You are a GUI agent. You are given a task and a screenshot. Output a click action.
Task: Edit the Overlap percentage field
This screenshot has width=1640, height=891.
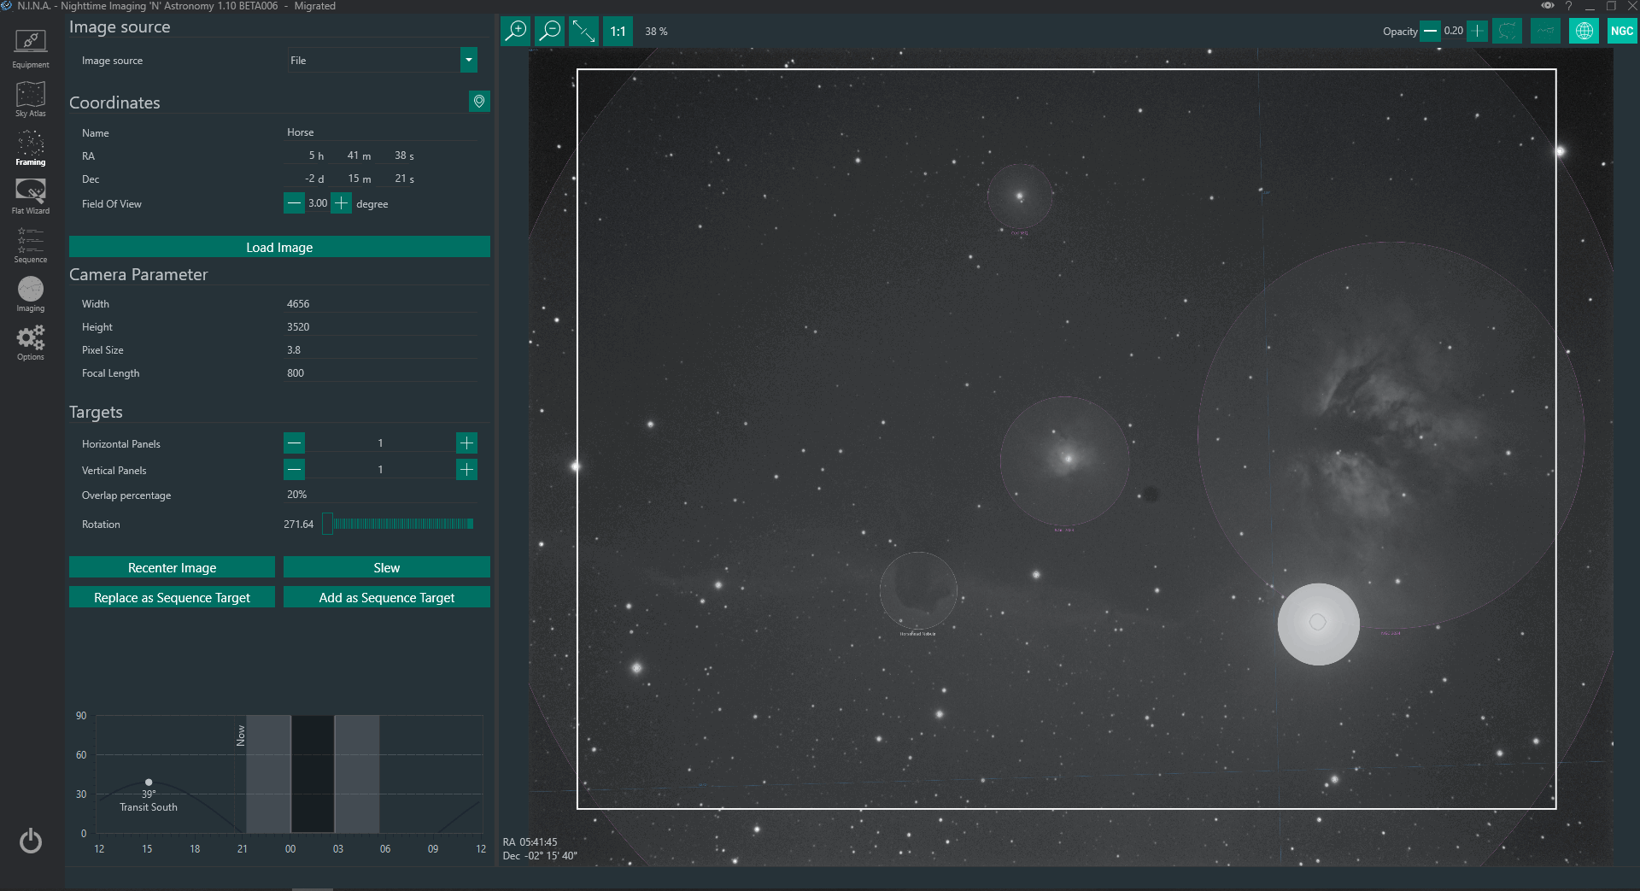click(x=382, y=495)
